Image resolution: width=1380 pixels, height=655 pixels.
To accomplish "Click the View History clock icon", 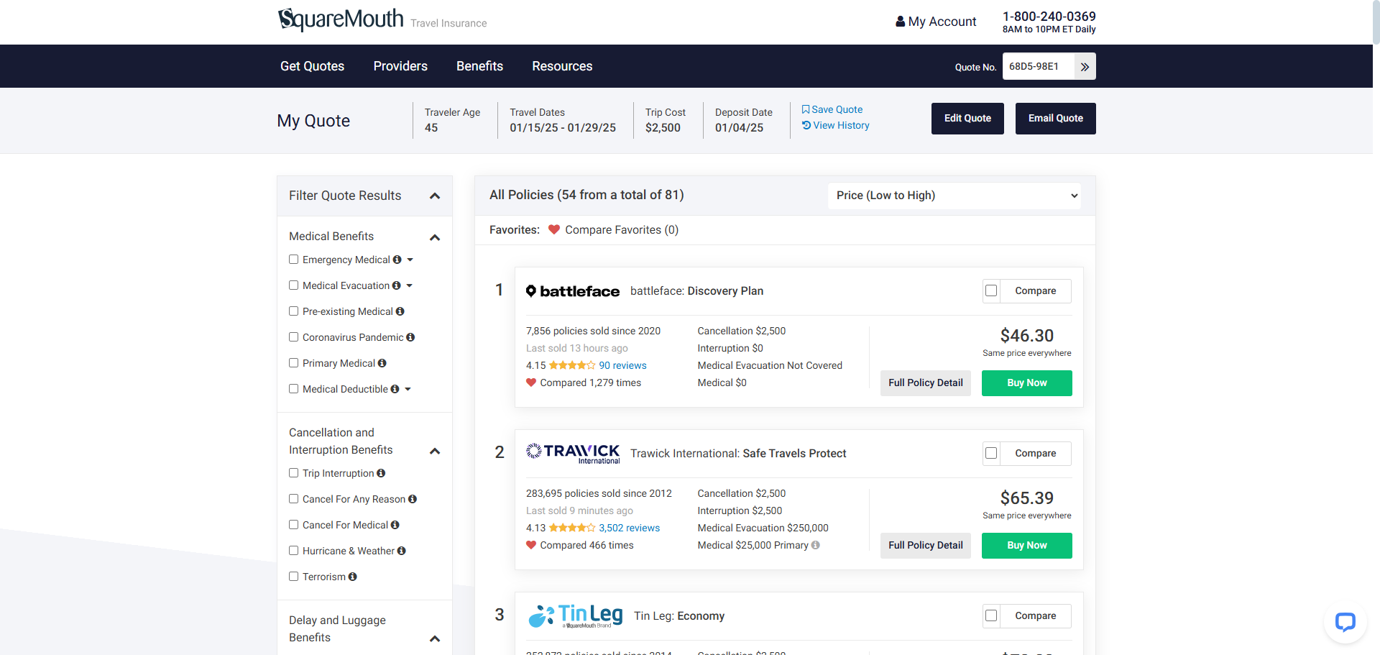I will tap(806, 125).
